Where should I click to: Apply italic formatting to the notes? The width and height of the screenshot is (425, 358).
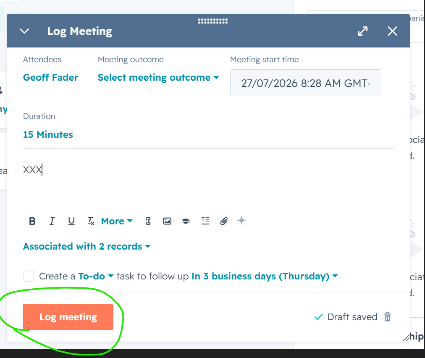52,221
